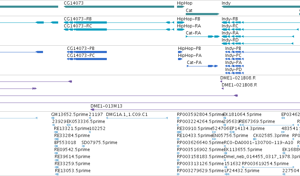Select the Indy-RD transcript label
The height and width of the screenshot is (176, 300).
230,40
